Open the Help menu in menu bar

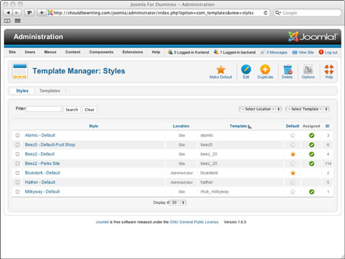coord(156,52)
